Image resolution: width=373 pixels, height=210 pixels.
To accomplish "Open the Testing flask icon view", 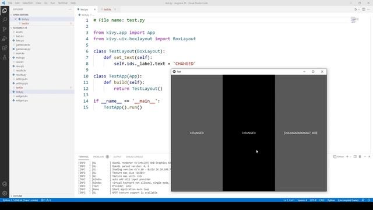I will tap(5, 57).
